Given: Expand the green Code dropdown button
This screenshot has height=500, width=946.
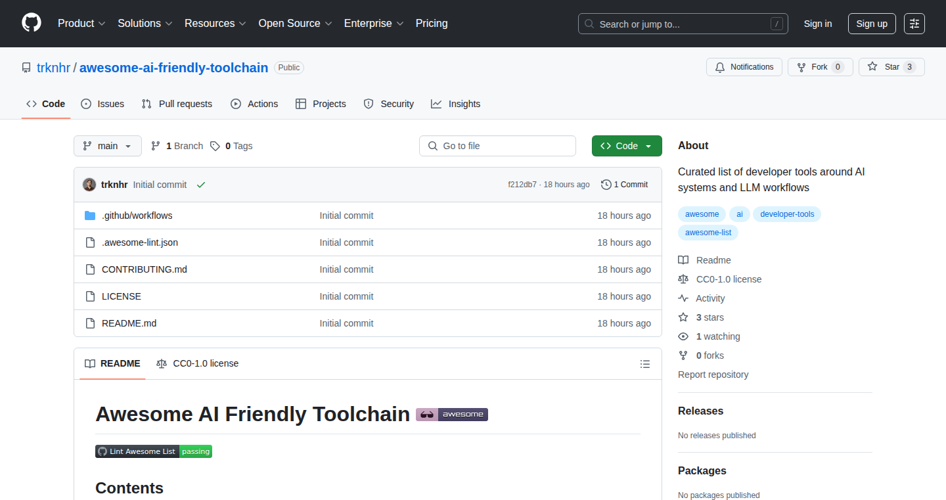Looking at the screenshot, I should click(627, 146).
